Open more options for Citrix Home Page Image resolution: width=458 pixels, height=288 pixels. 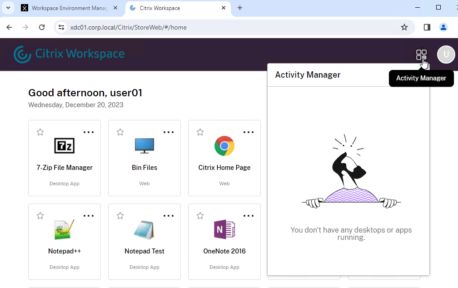coord(249,132)
